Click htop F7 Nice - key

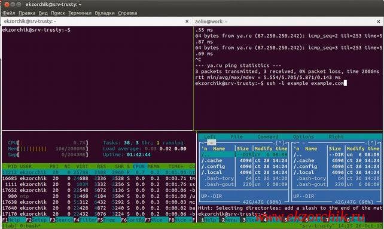tap(156, 220)
